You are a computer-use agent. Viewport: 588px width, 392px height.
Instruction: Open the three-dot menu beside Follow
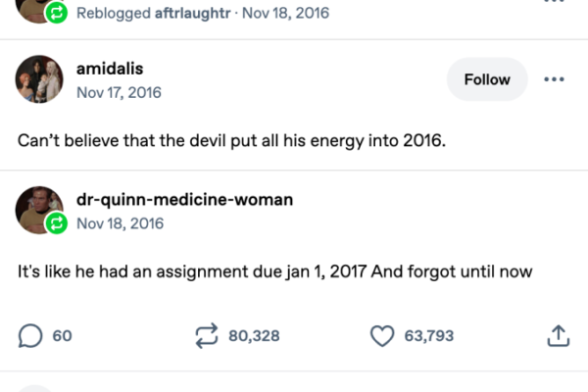pyautogui.click(x=554, y=79)
